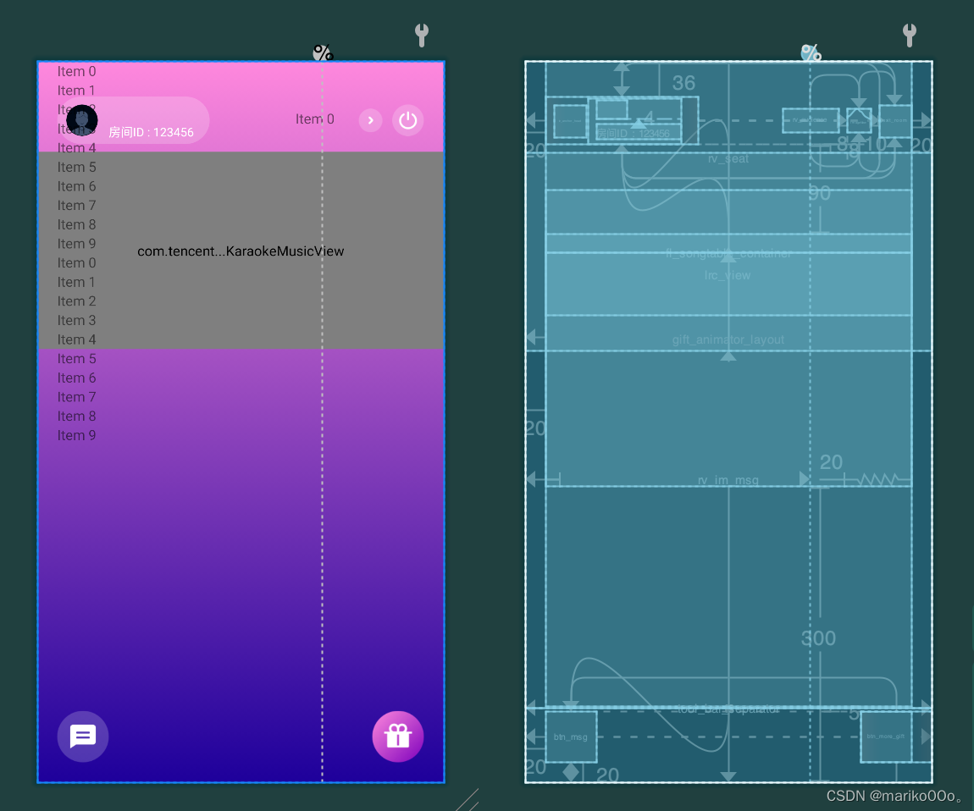Click the wrench icon above the blueprint view

click(x=910, y=35)
